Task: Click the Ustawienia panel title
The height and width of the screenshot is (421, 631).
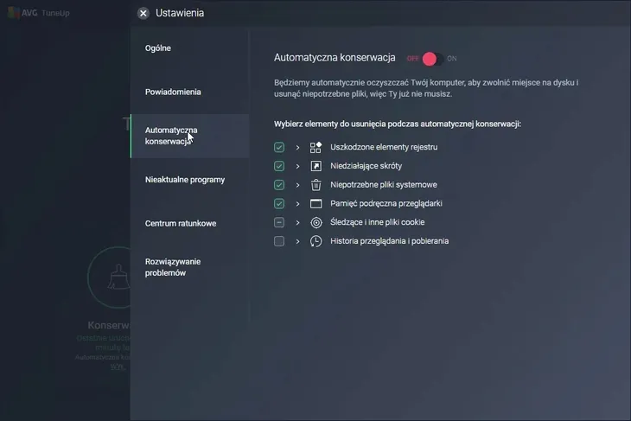Action: pyautogui.click(x=180, y=13)
